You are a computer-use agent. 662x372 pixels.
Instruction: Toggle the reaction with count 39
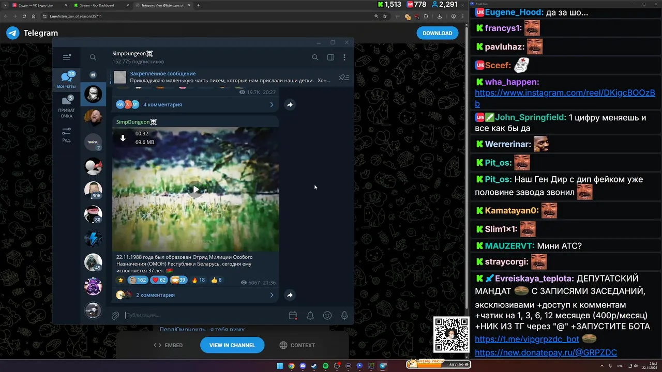point(178,280)
